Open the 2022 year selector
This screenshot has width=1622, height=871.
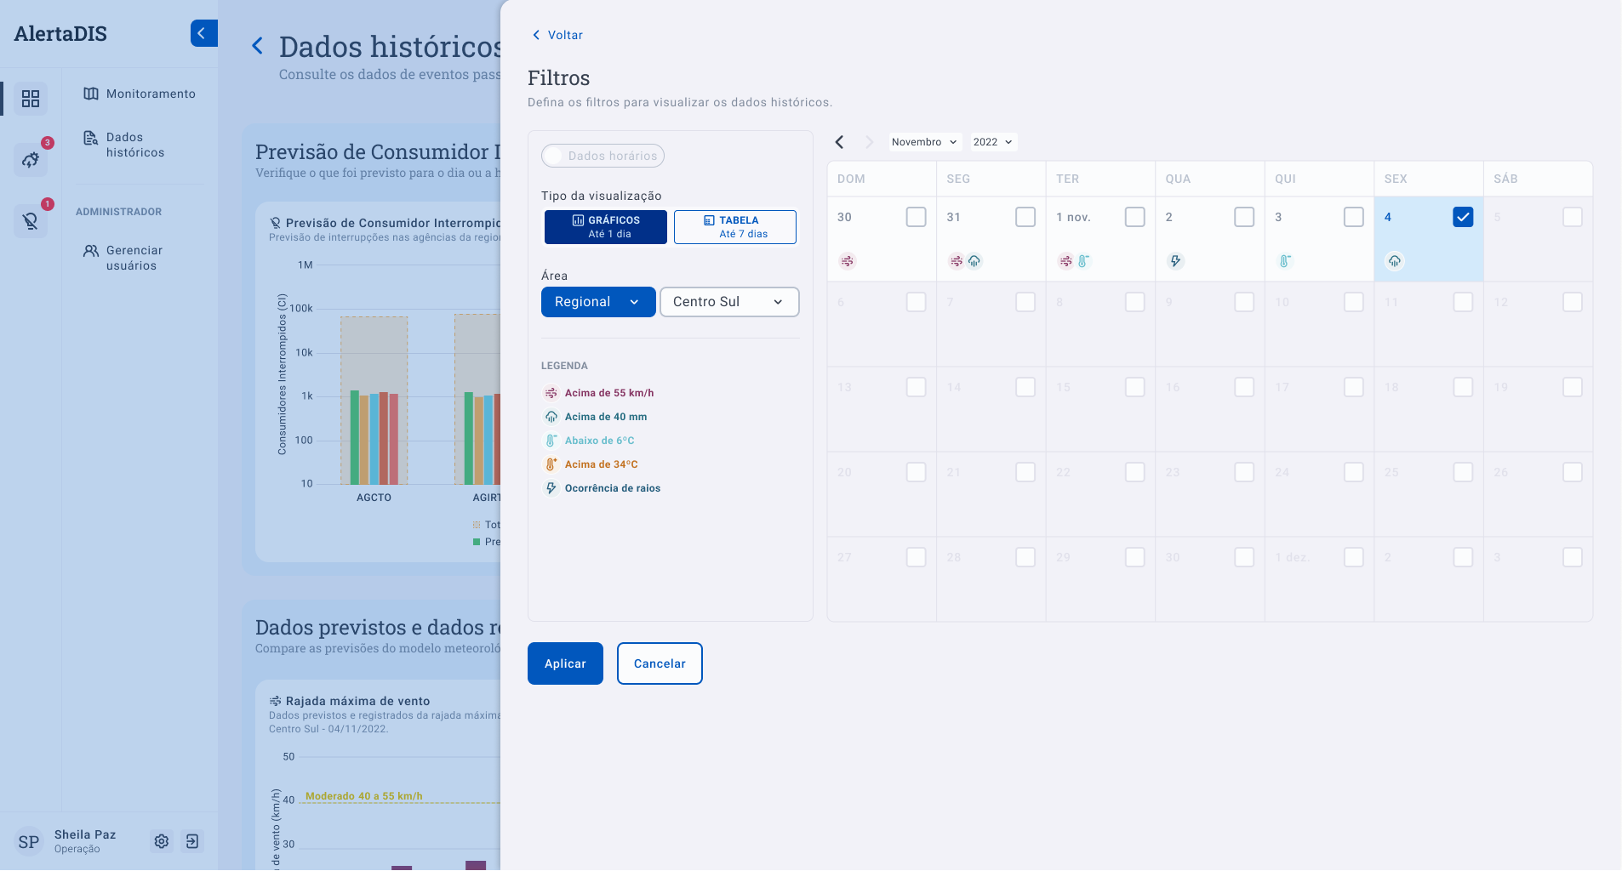pos(992,142)
